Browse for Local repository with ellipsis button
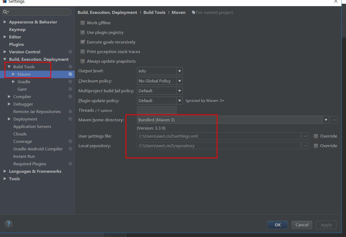The height and width of the screenshot is (237, 346). tap(305, 146)
